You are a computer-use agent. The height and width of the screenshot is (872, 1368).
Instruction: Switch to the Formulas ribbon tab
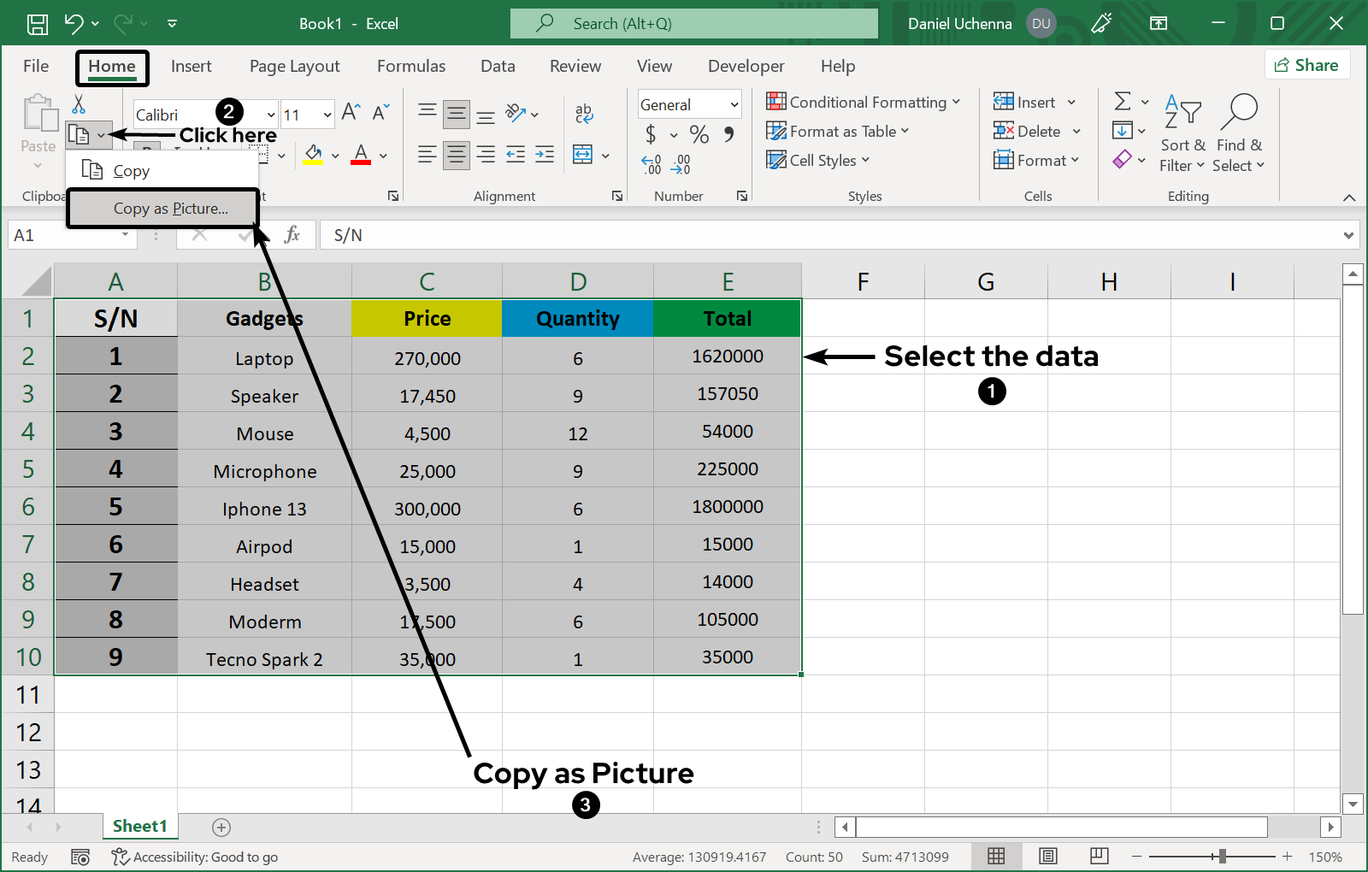click(411, 66)
